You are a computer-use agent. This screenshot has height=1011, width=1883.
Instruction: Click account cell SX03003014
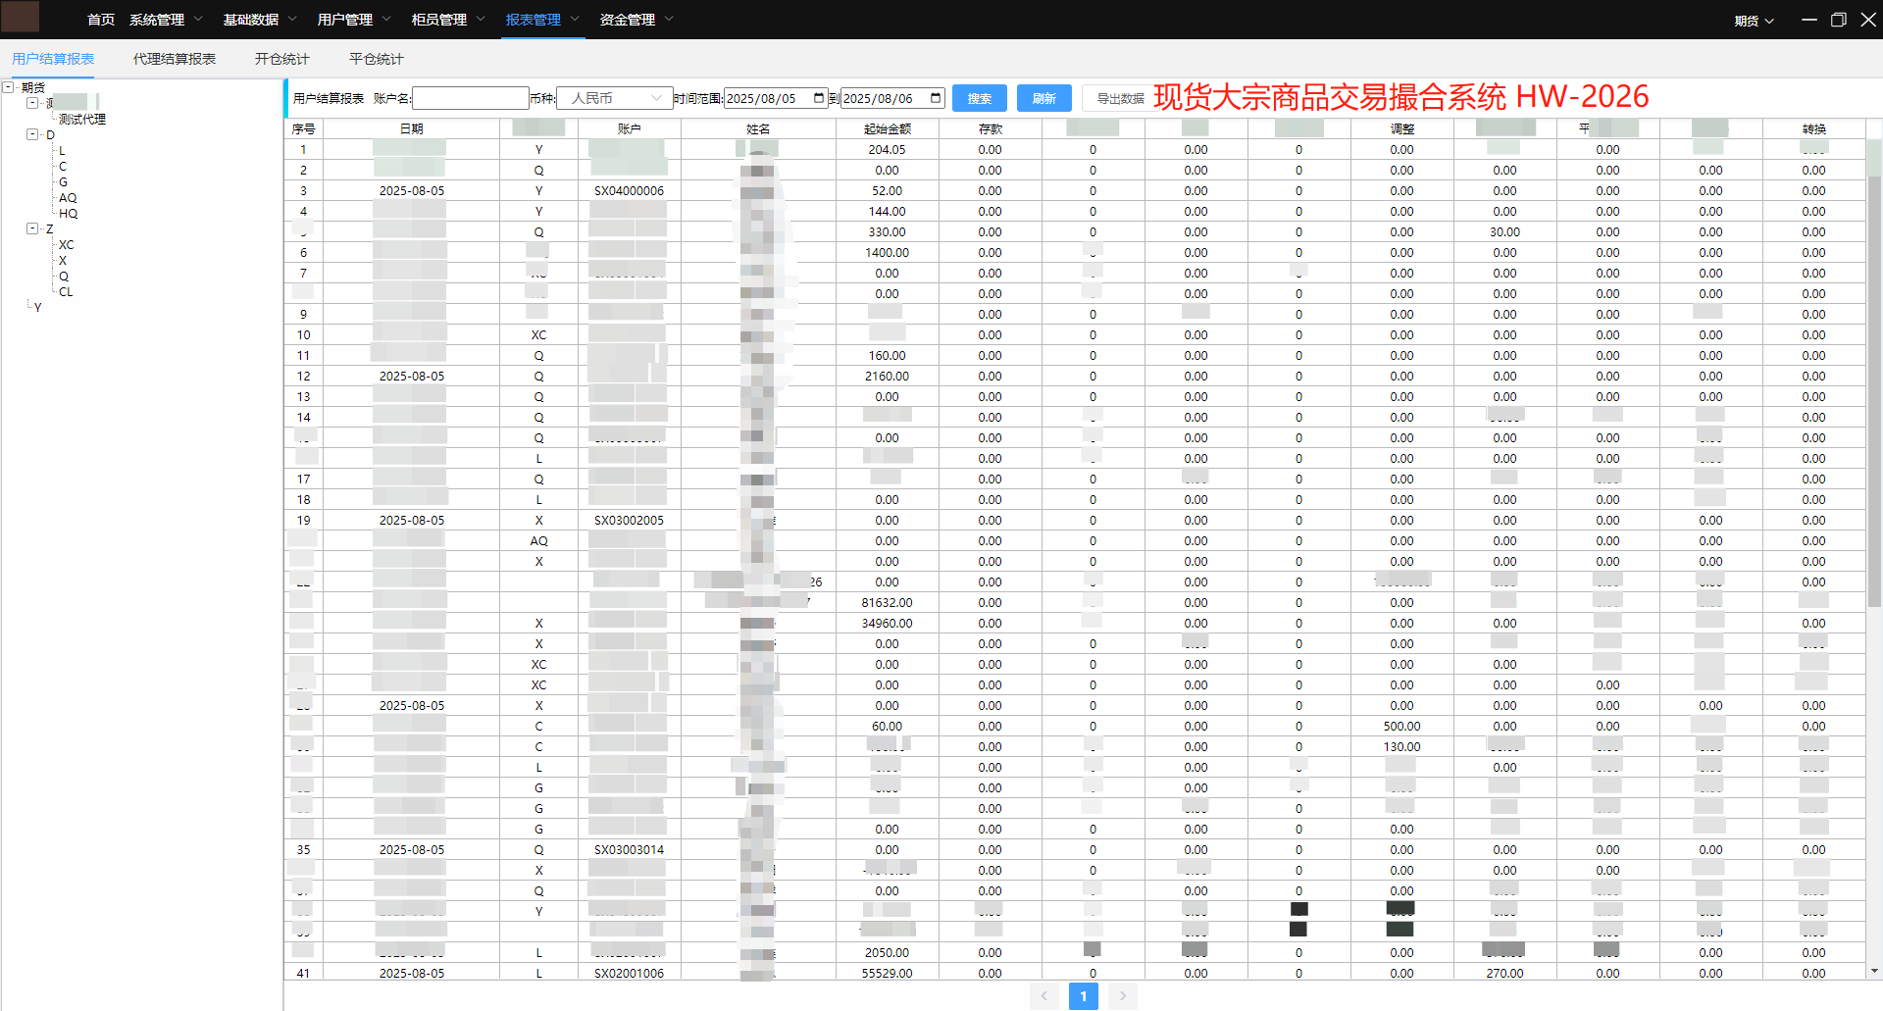point(630,849)
